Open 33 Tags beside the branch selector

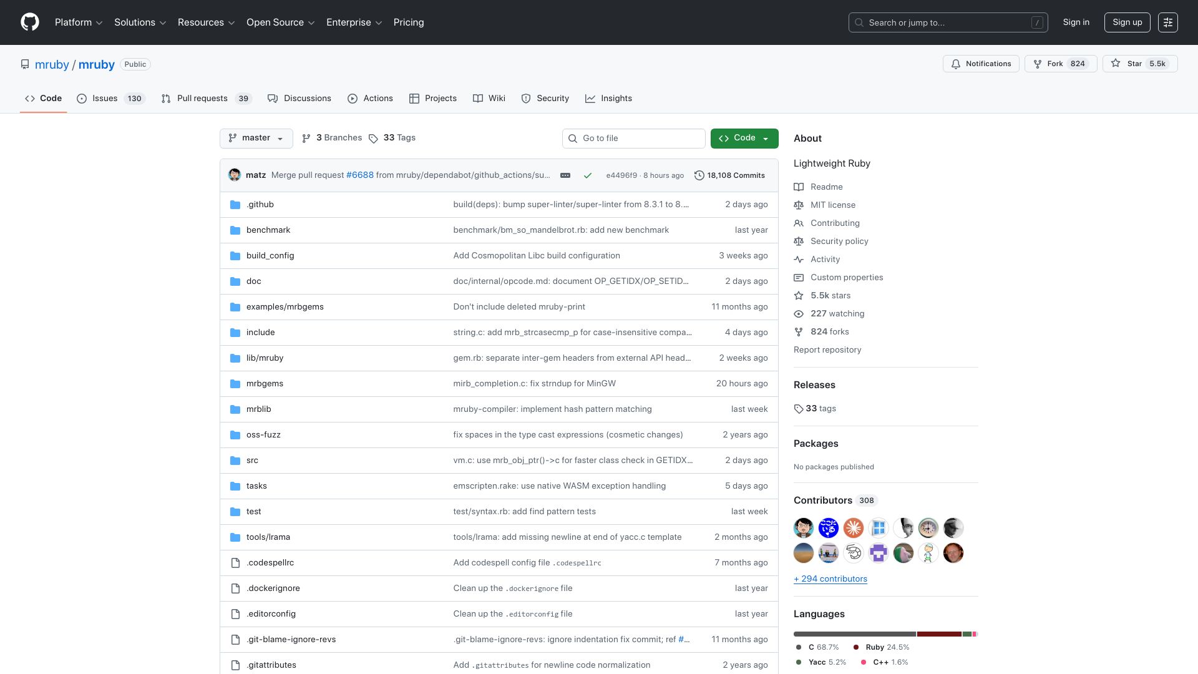[x=392, y=138]
